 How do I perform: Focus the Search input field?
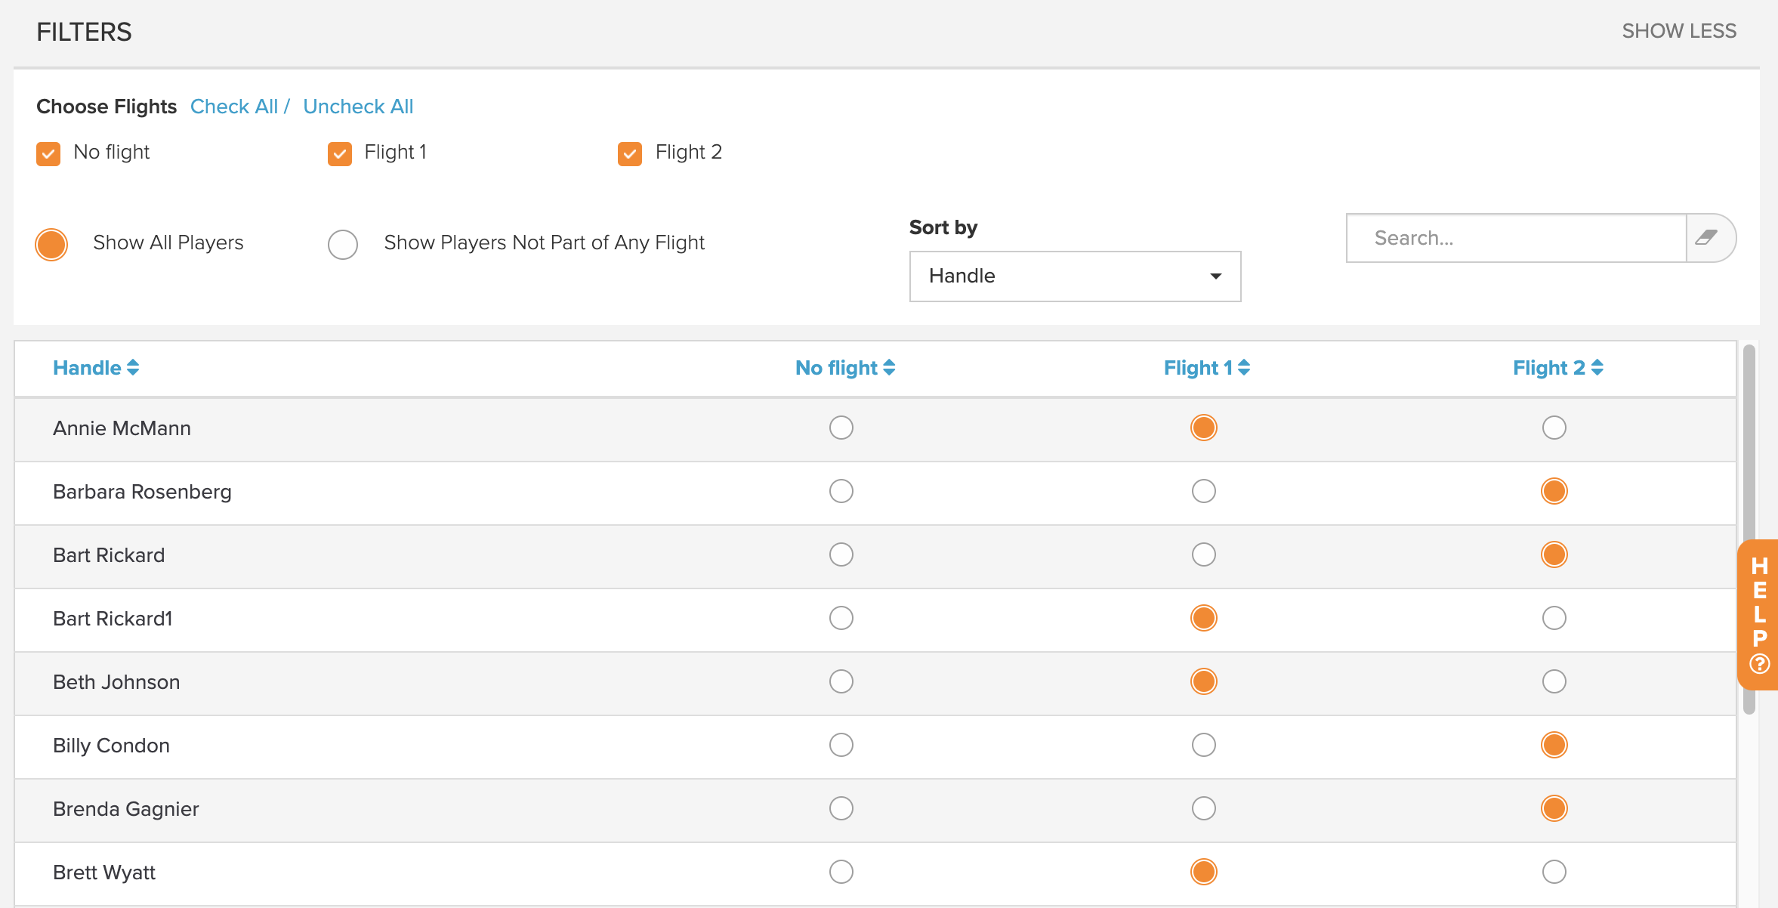click(1516, 238)
